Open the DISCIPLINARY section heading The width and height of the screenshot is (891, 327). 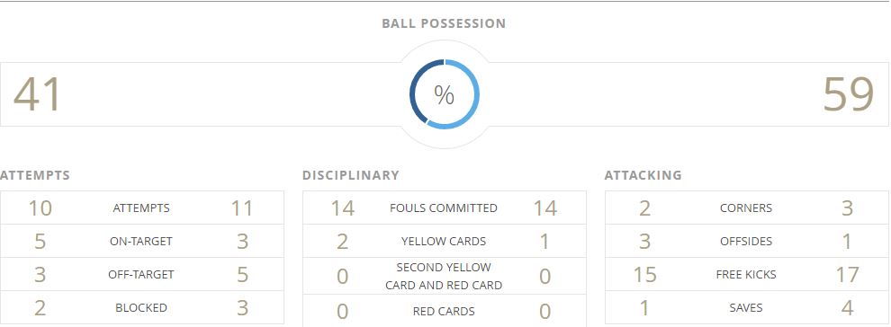pos(351,175)
